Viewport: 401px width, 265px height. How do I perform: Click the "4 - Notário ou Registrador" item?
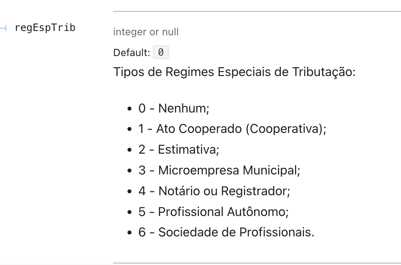click(x=214, y=191)
